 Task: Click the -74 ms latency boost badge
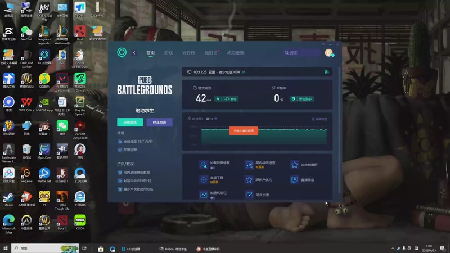(x=227, y=99)
